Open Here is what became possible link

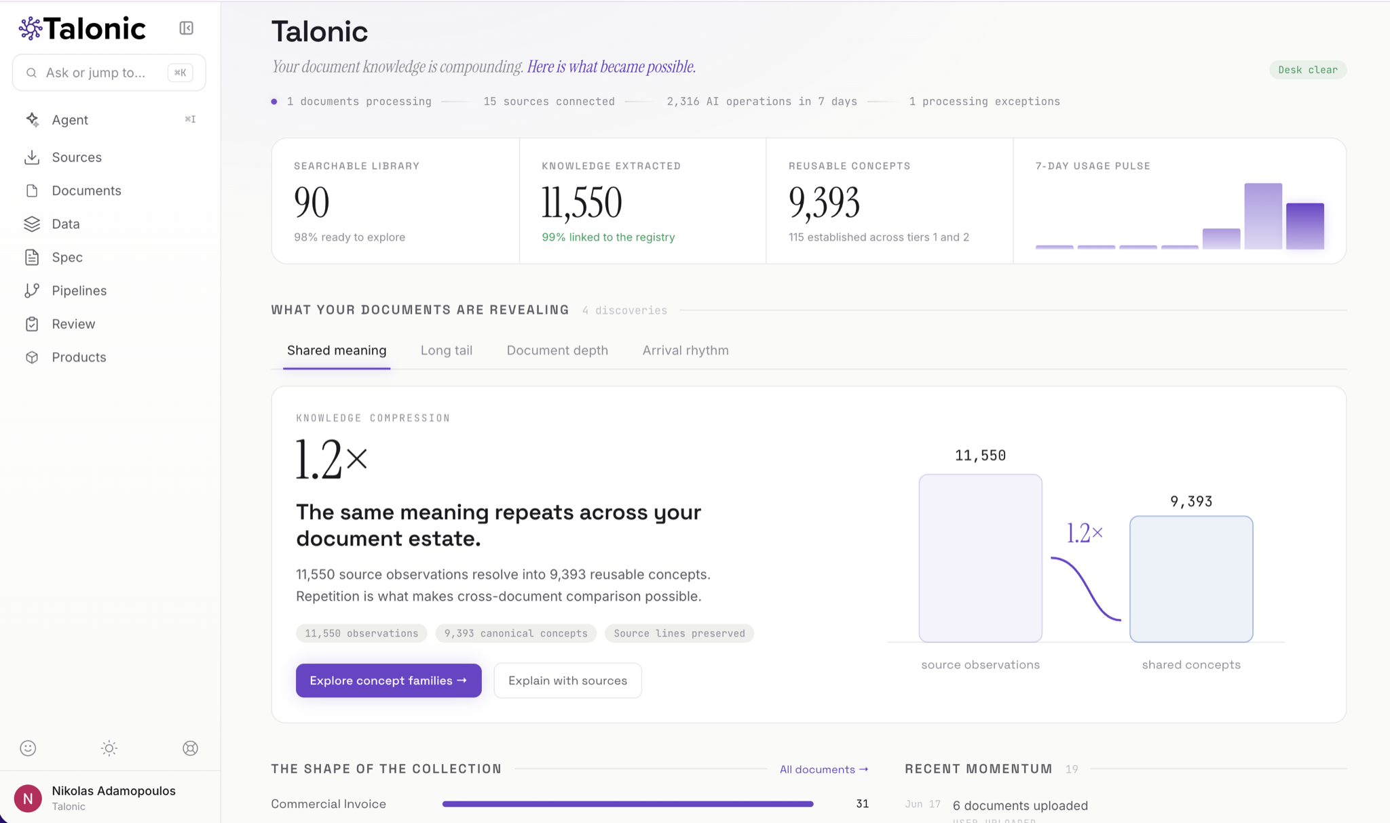coord(611,66)
